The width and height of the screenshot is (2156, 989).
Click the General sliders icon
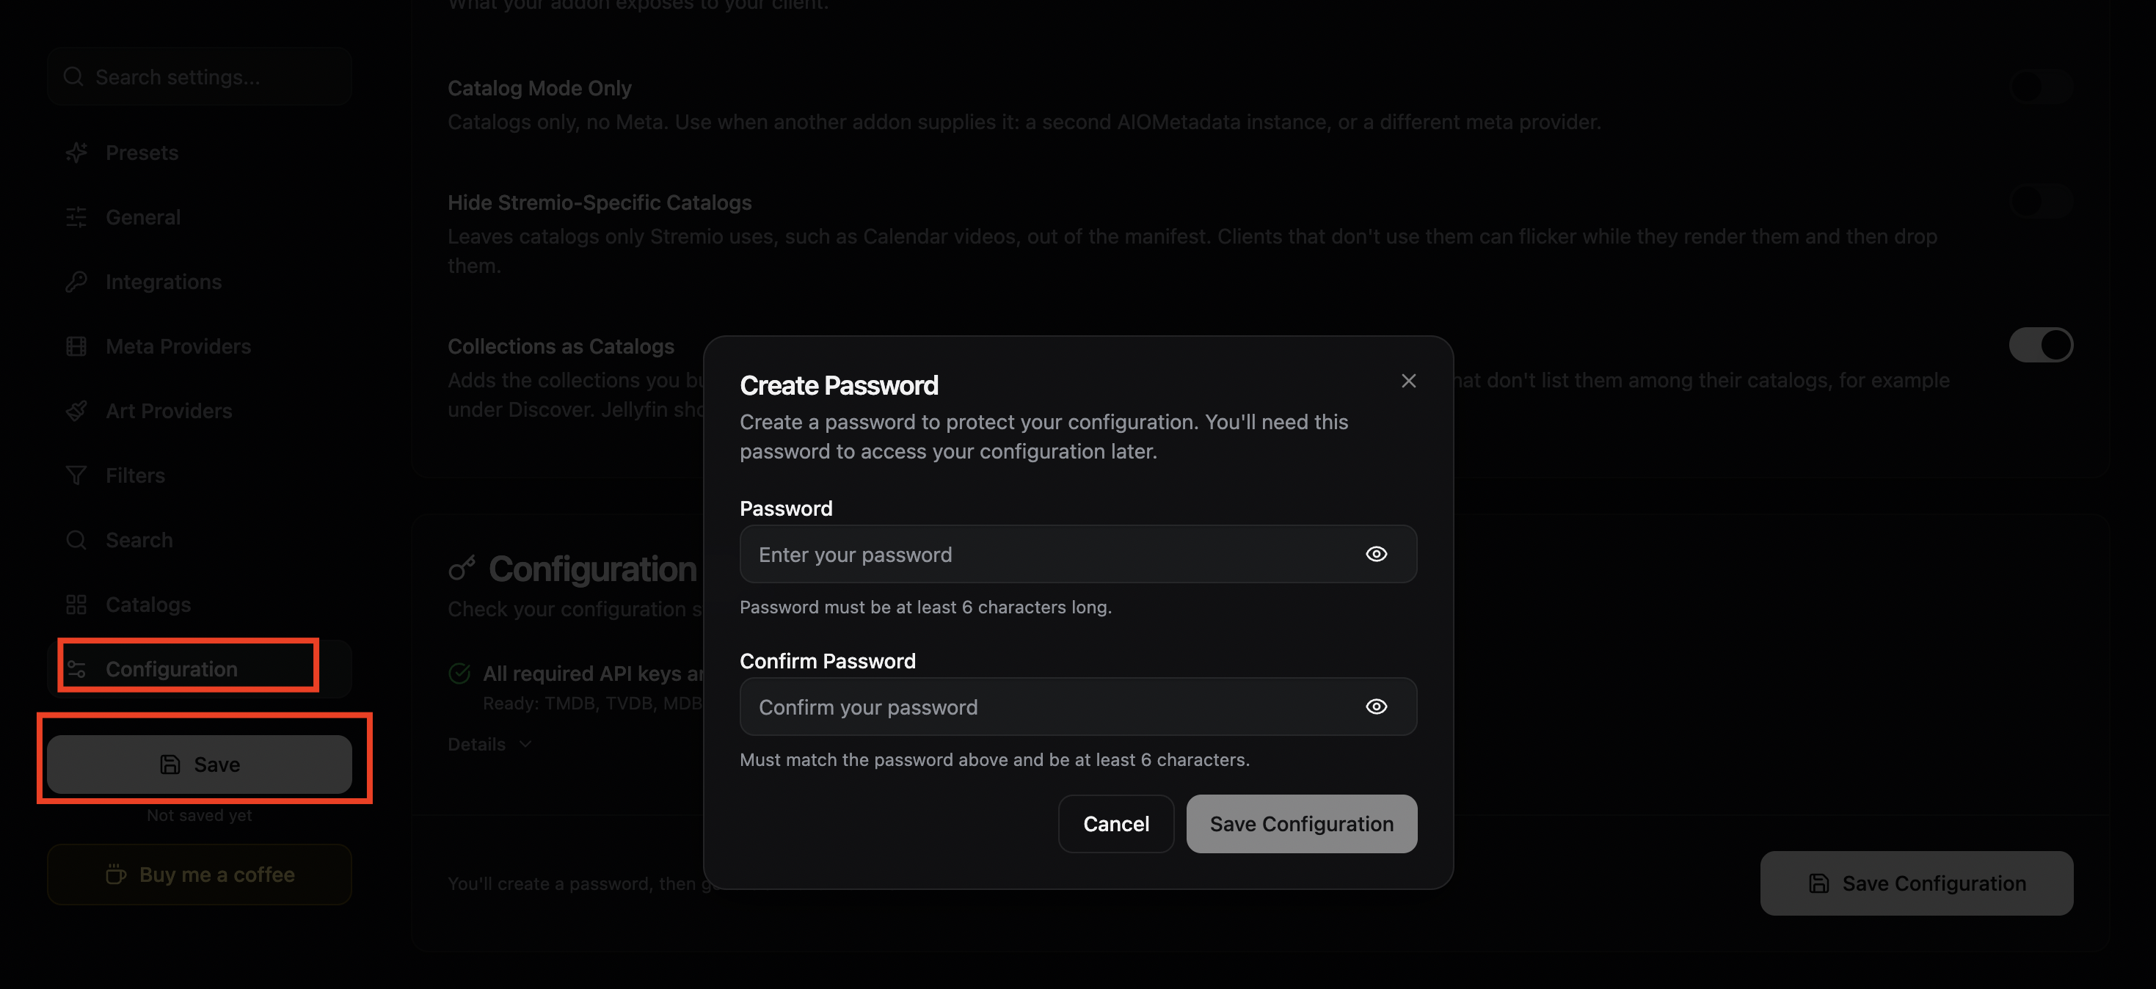[x=76, y=216]
